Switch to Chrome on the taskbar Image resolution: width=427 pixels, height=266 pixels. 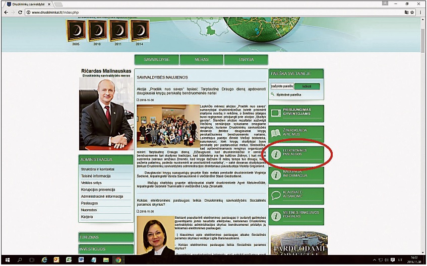[x=118, y=260]
